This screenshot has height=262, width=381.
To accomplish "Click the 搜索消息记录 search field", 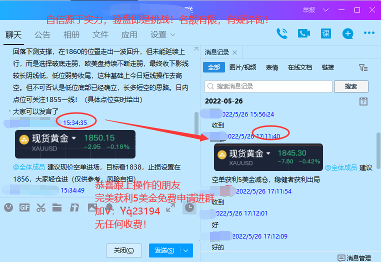I will [x=269, y=86].
